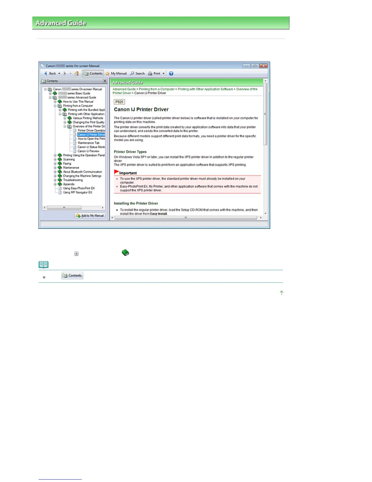Click the Forward arrow button

pos(65,73)
